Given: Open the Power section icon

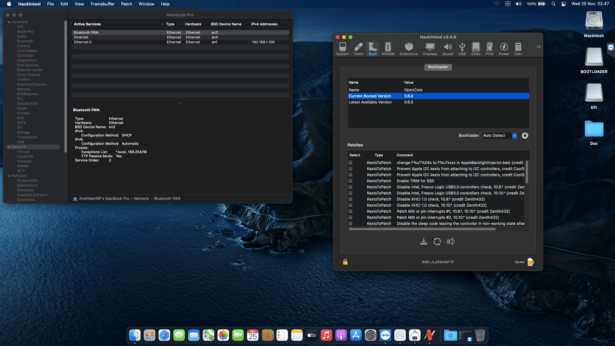Looking at the screenshot, I should (x=504, y=49).
